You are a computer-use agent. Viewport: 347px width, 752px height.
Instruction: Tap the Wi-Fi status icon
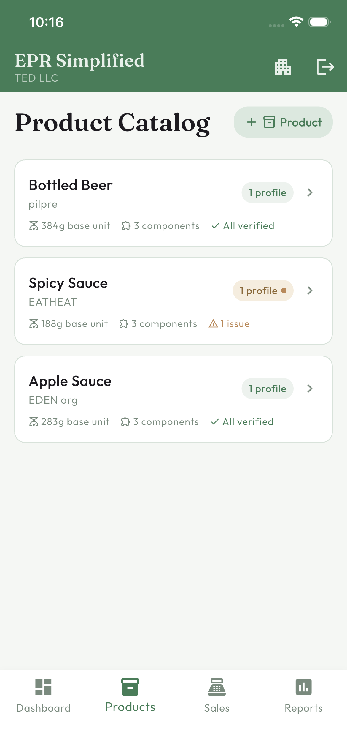[296, 22]
